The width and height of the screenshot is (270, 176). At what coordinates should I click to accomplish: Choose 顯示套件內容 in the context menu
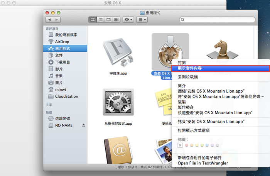tap(221, 68)
